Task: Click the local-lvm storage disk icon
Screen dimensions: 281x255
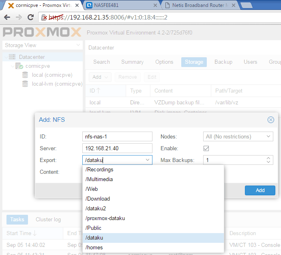Action: pyautogui.click(x=25, y=84)
